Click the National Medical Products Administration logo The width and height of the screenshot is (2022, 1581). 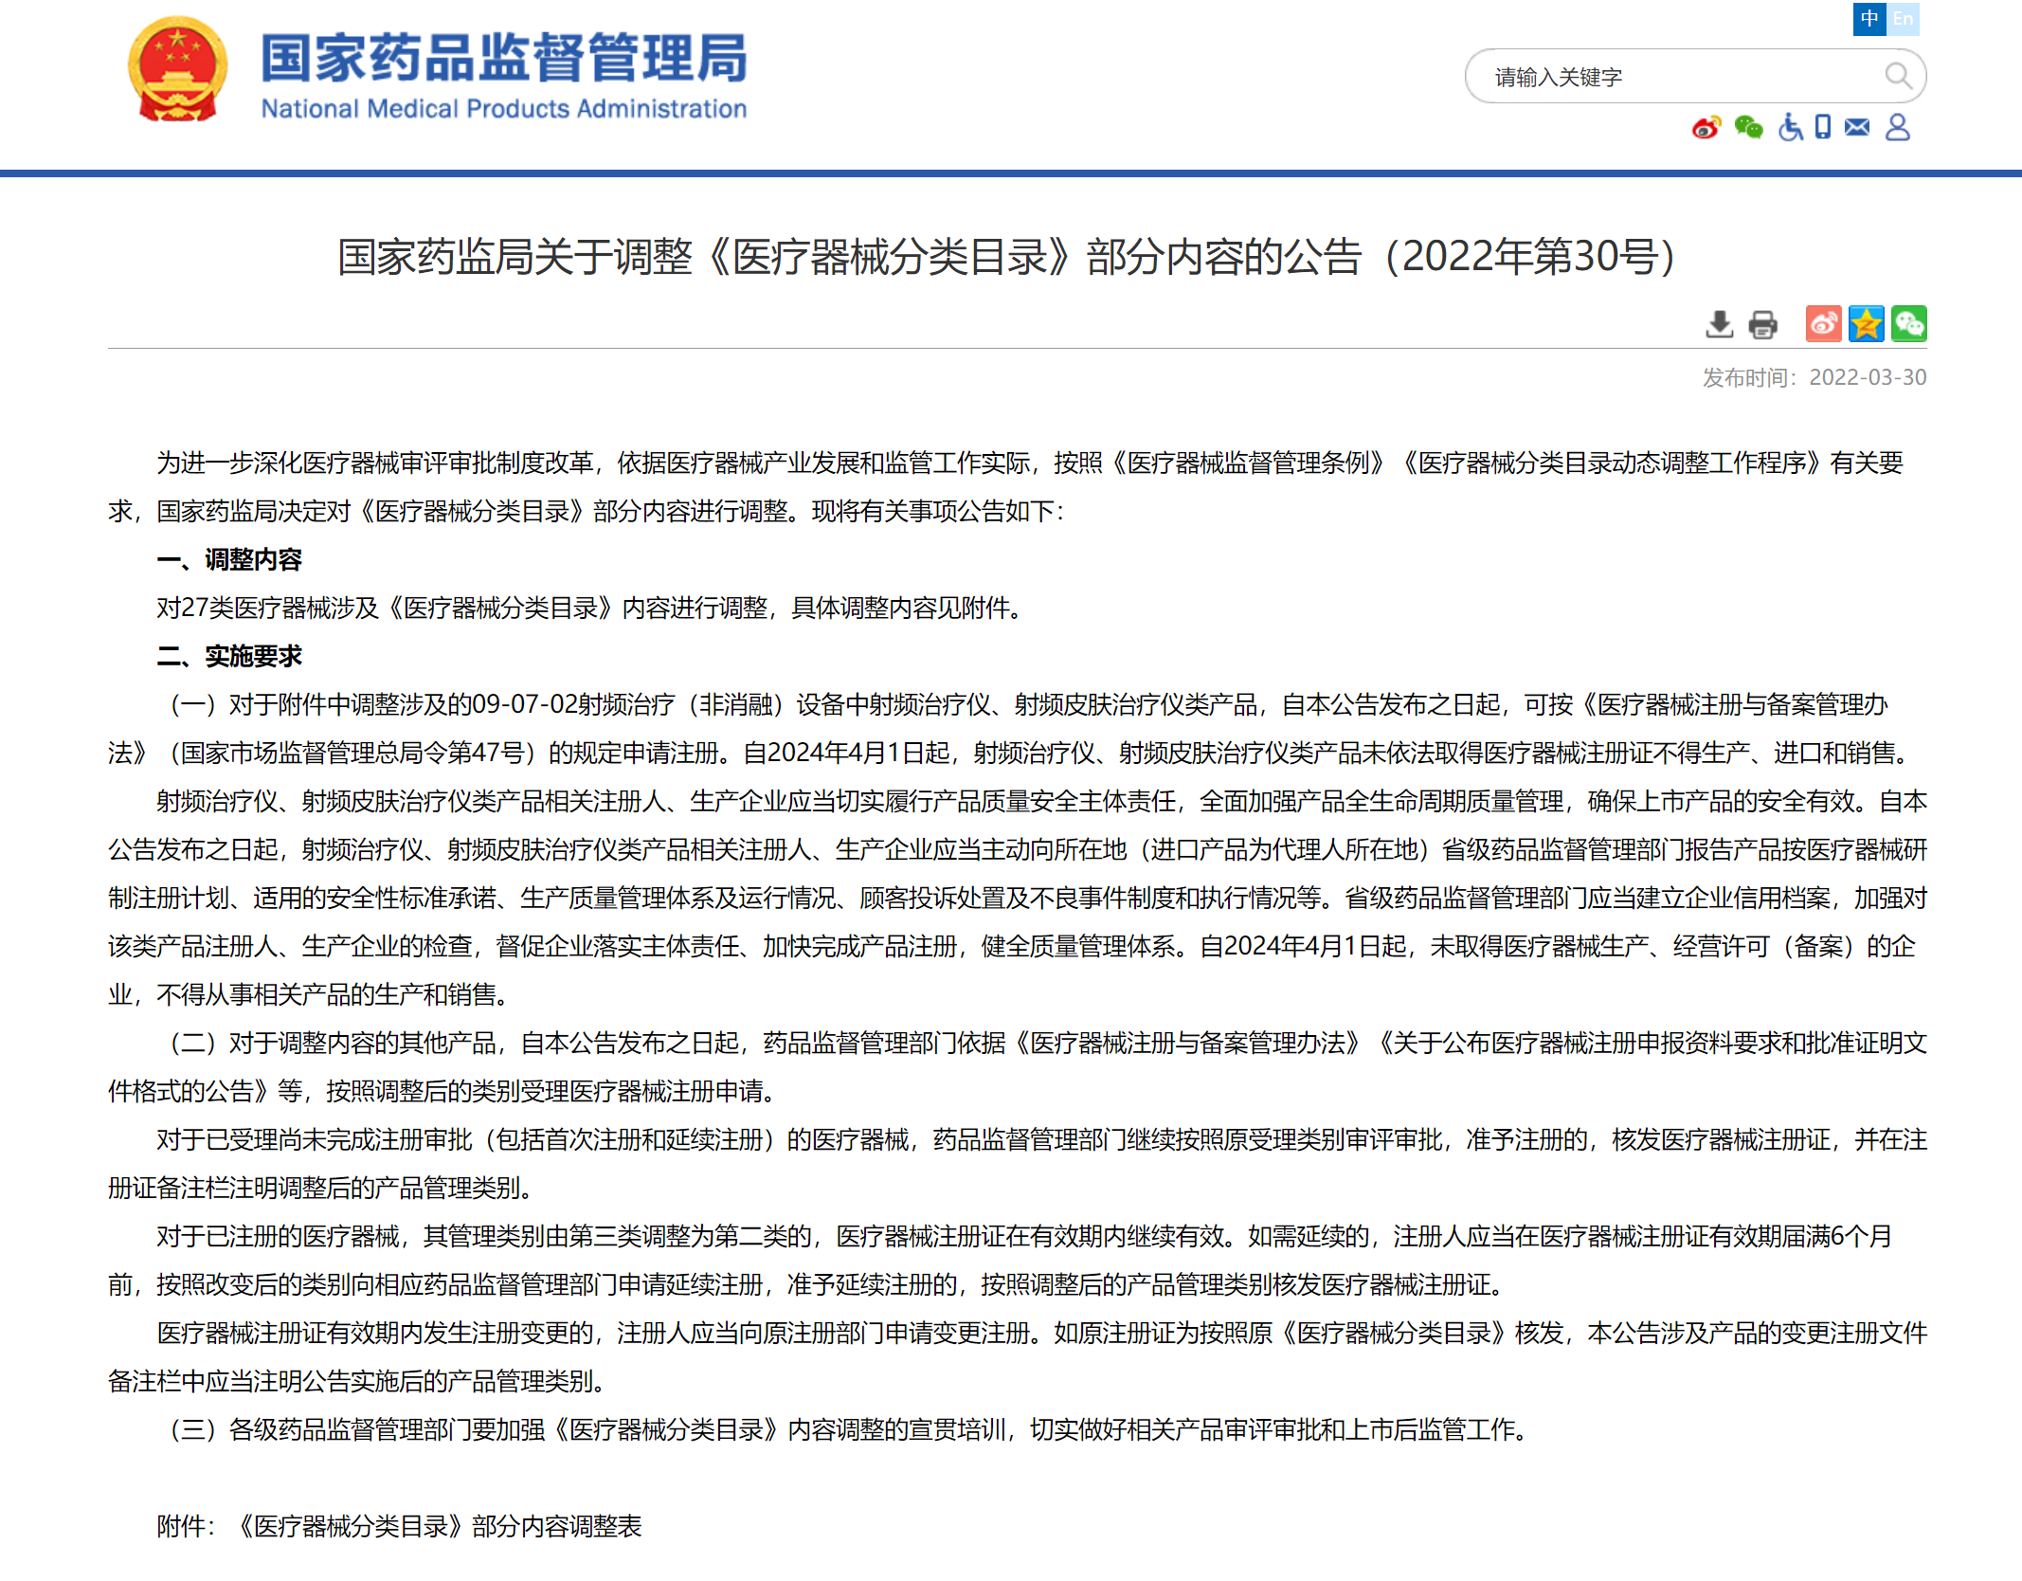(x=503, y=76)
